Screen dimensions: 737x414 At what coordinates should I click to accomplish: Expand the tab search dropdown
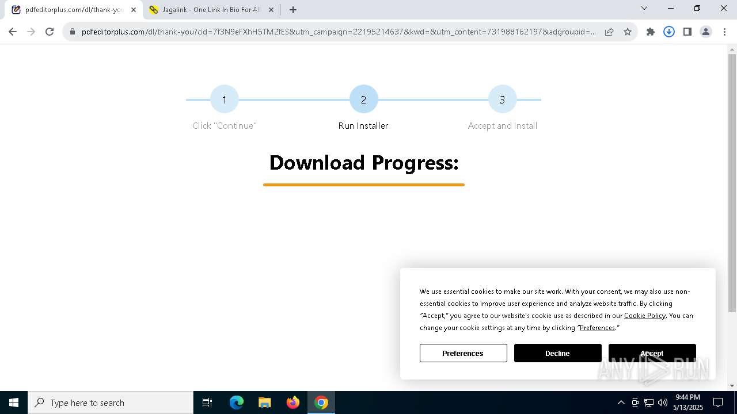[x=644, y=8]
